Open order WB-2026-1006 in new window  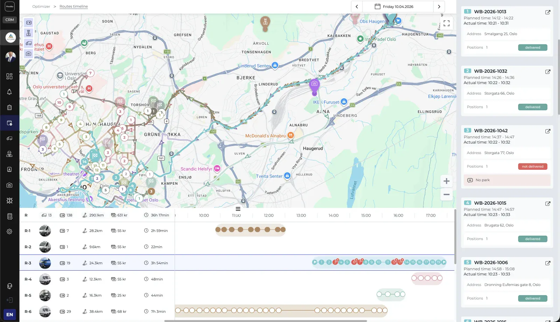point(548,263)
